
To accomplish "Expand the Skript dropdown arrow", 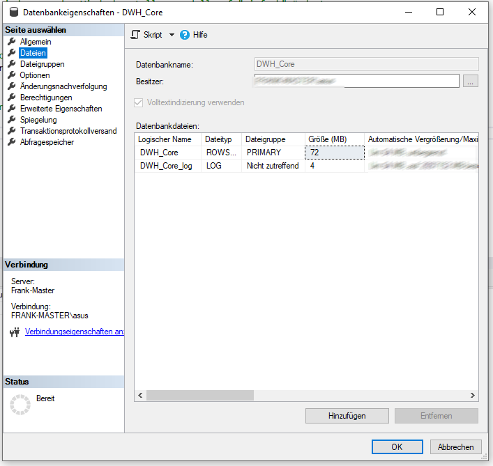I will point(172,35).
